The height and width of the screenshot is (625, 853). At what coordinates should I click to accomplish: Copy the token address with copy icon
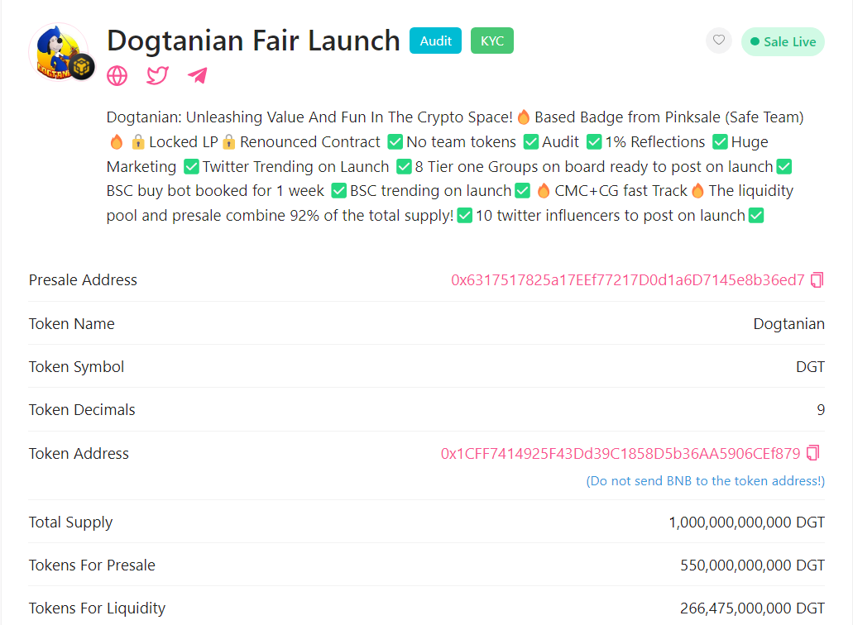pos(812,453)
